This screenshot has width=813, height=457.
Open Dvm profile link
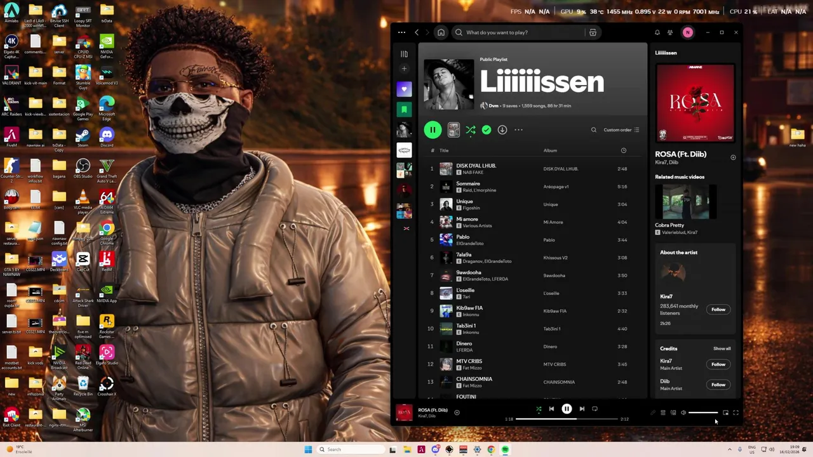494,106
